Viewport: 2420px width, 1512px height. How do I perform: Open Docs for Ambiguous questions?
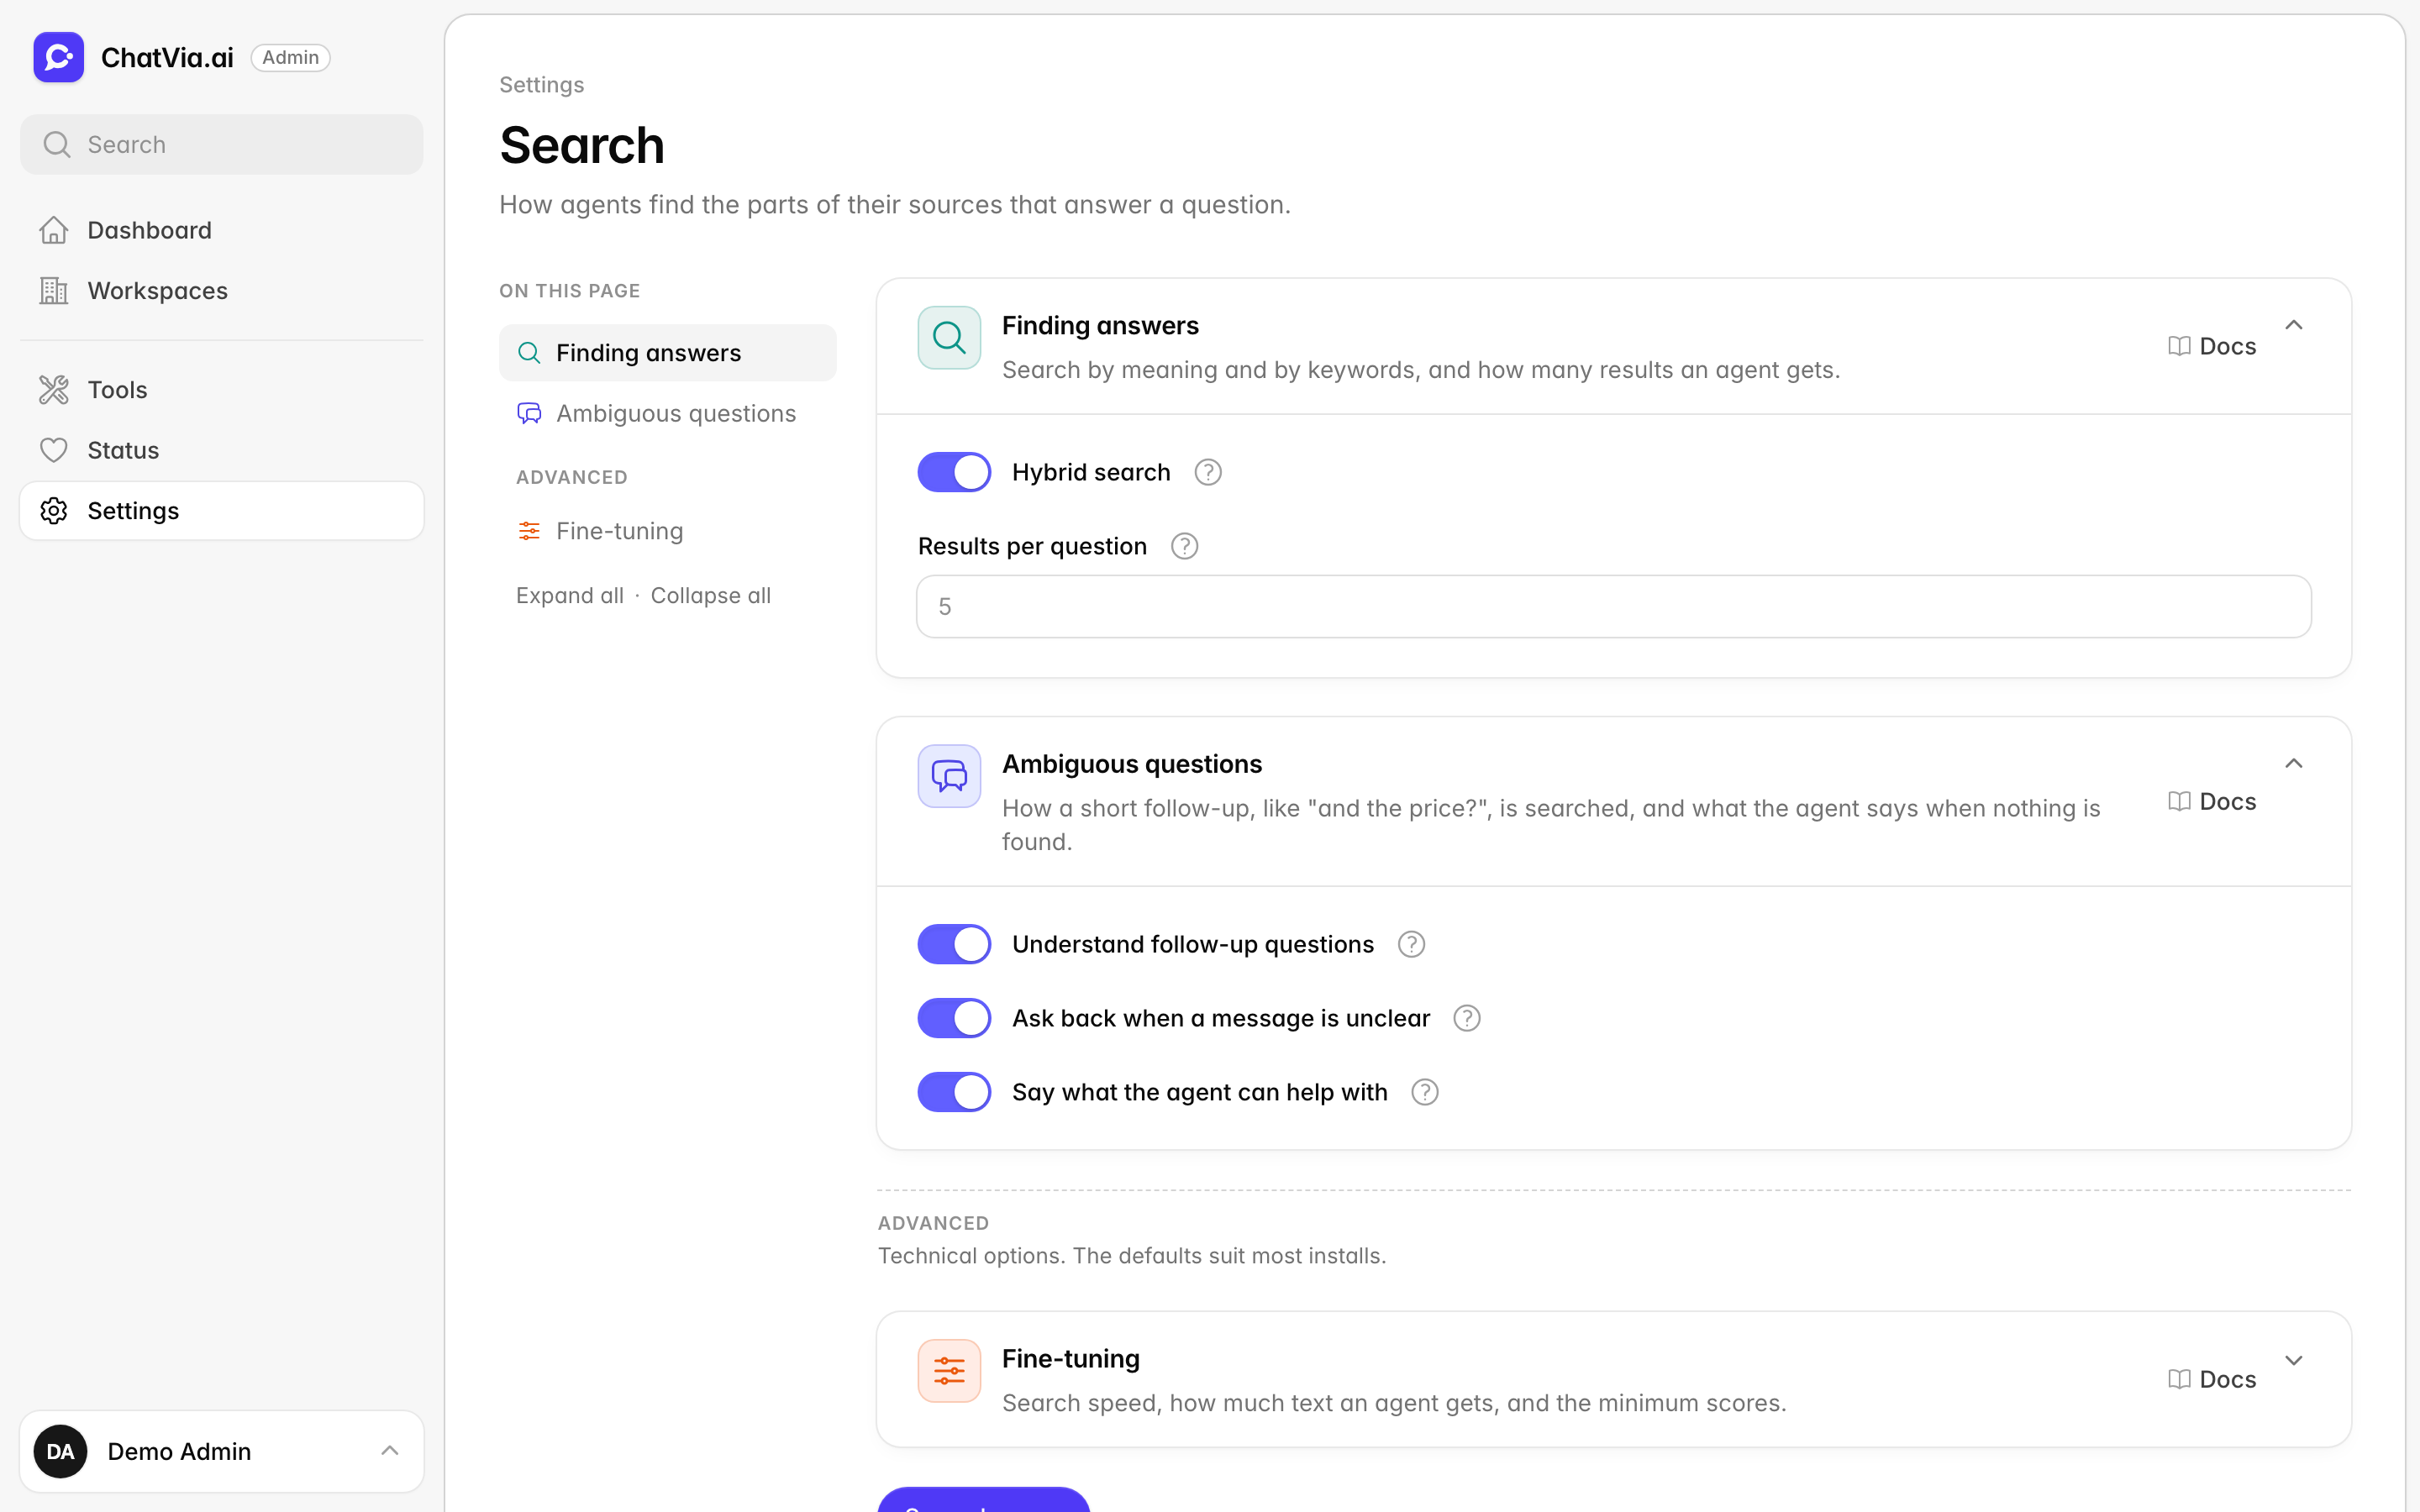point(2212,801)
